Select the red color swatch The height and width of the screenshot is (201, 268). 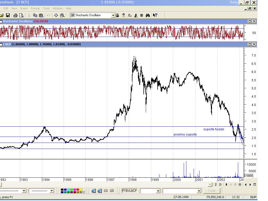coord(78,190)
